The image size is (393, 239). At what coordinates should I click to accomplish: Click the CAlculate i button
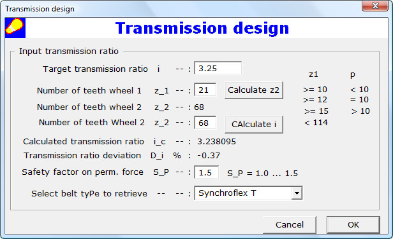(x=254, y=124)
